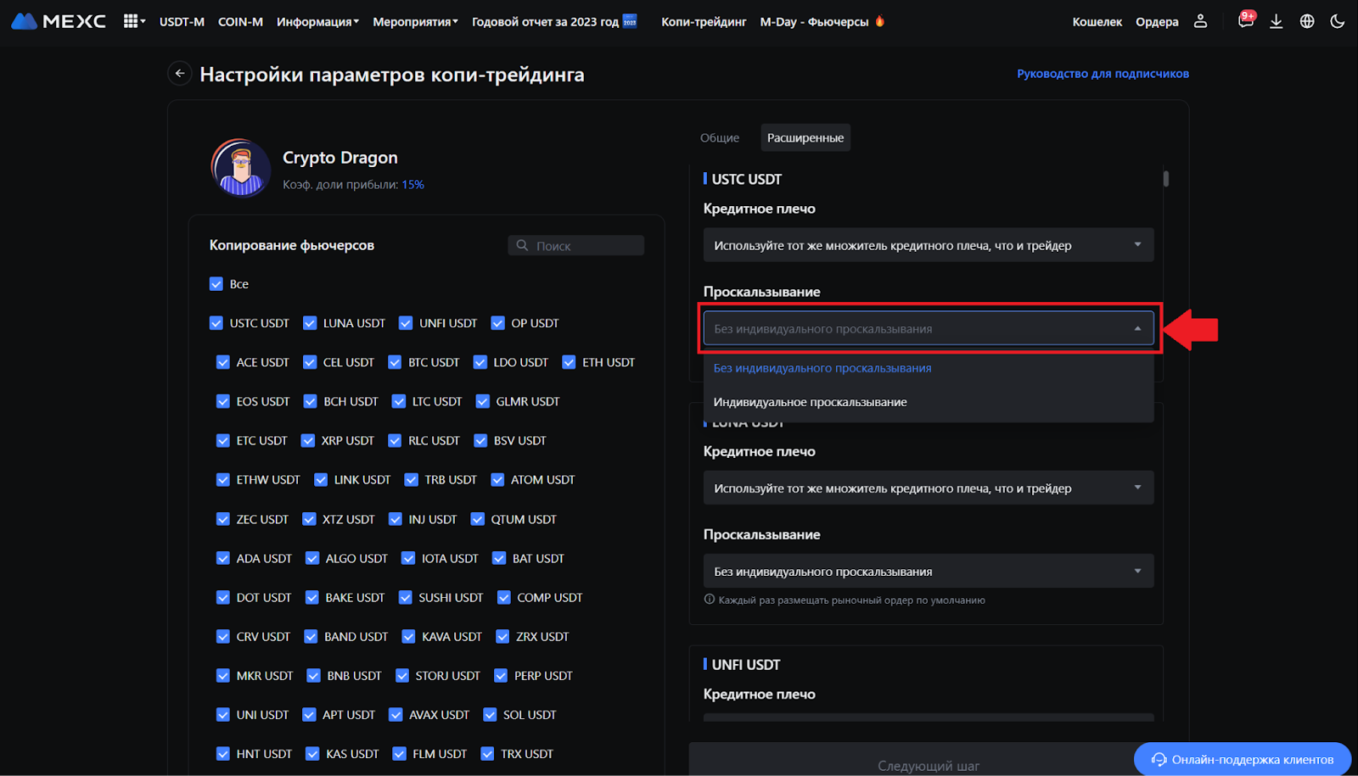Click the user profile icon
The image size is (1358, 776).
point(1200,21)
